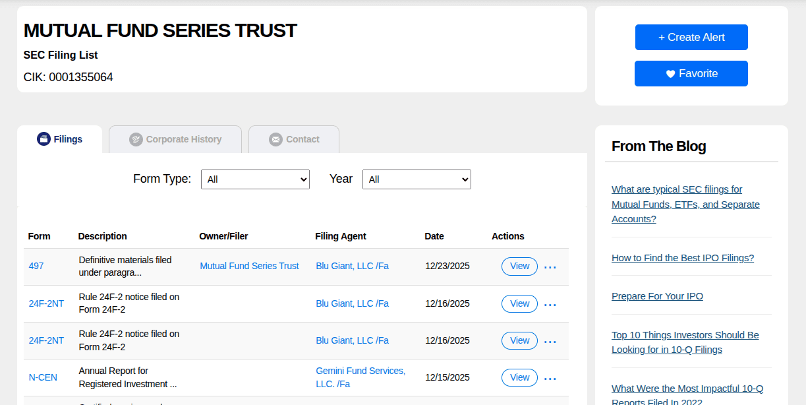Open more actions for the 497 filing

(550, 267)
